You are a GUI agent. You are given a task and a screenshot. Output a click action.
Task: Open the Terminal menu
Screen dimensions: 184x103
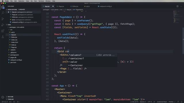point(41,1)
